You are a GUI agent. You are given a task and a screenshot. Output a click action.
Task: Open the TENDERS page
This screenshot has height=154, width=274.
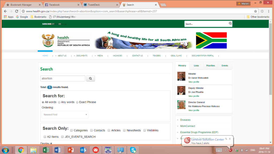[157, 56]
